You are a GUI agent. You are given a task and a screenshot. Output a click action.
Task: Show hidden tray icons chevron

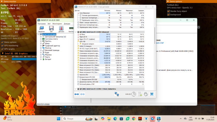pyautogui.click(x=181, y=119)
